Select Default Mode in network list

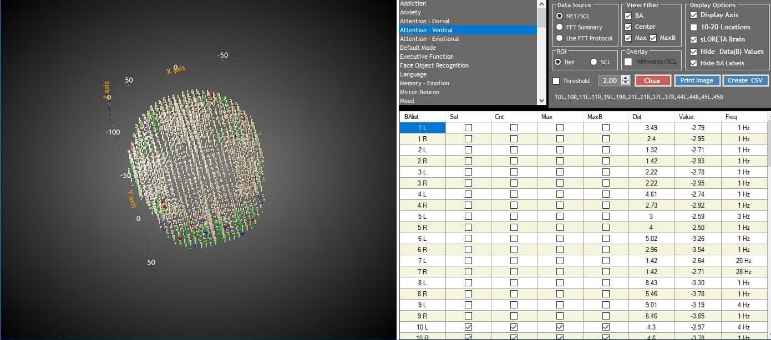pyautogui.click(x=418, y=48)
